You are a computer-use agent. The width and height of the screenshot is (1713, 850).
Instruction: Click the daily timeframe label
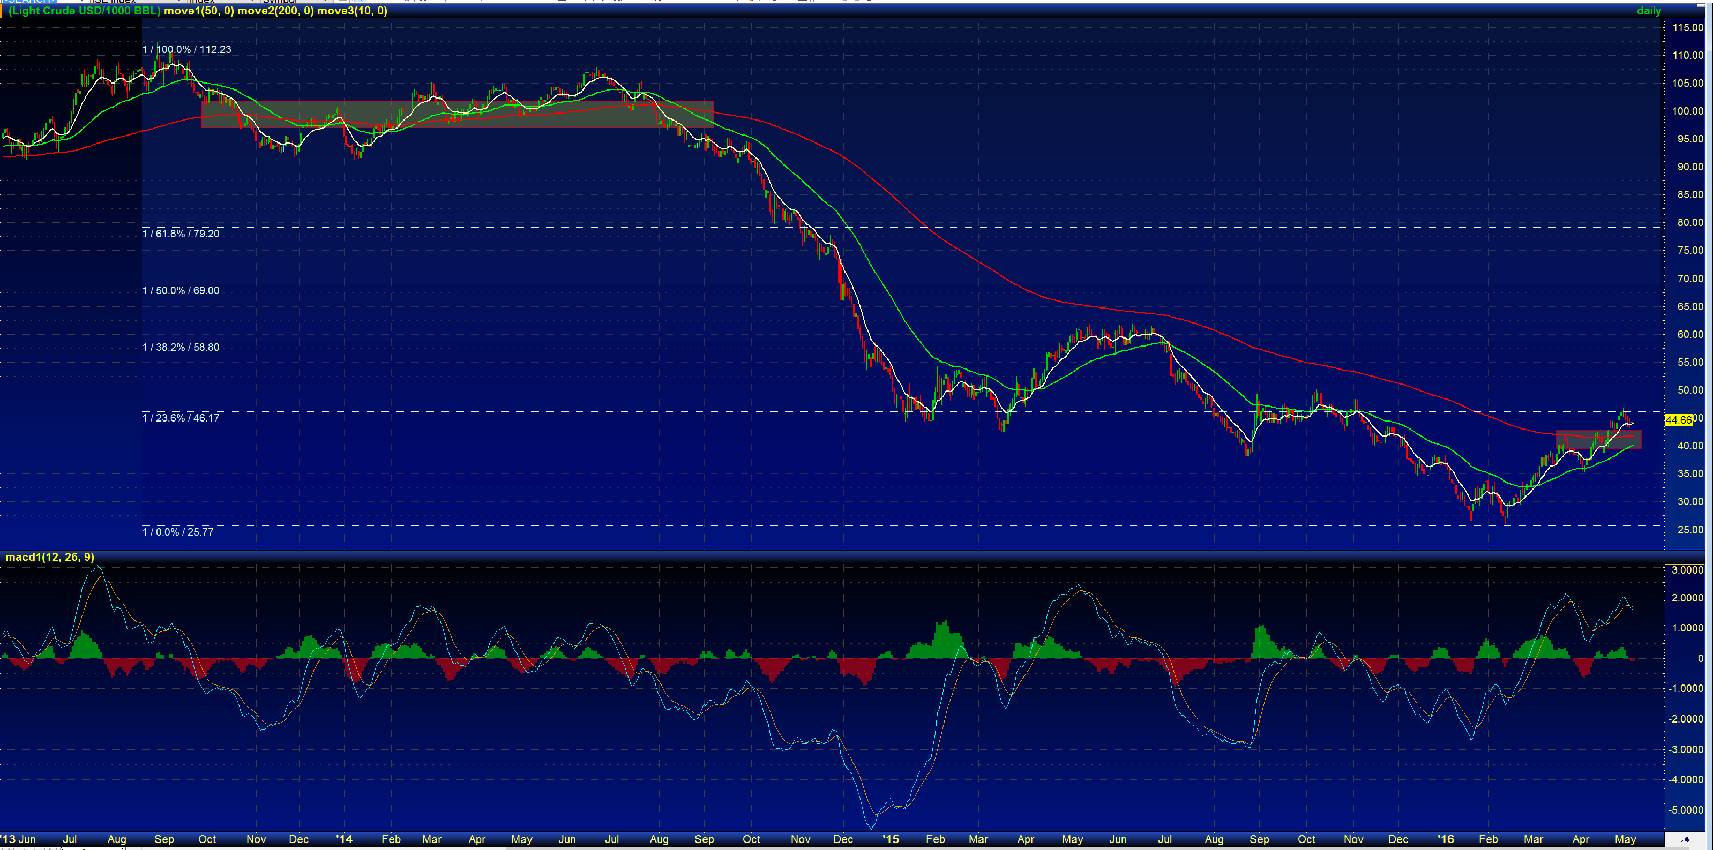coord(1649,11)
